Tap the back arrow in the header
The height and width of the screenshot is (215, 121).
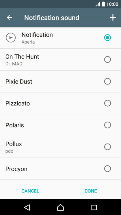tap(10, 18)
